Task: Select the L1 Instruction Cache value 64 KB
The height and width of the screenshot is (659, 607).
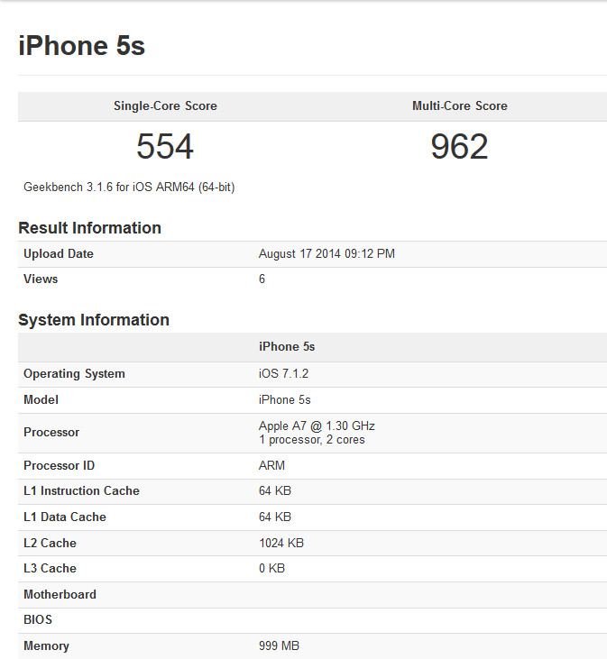Action: pyautogui.click(x=275, y=491)
